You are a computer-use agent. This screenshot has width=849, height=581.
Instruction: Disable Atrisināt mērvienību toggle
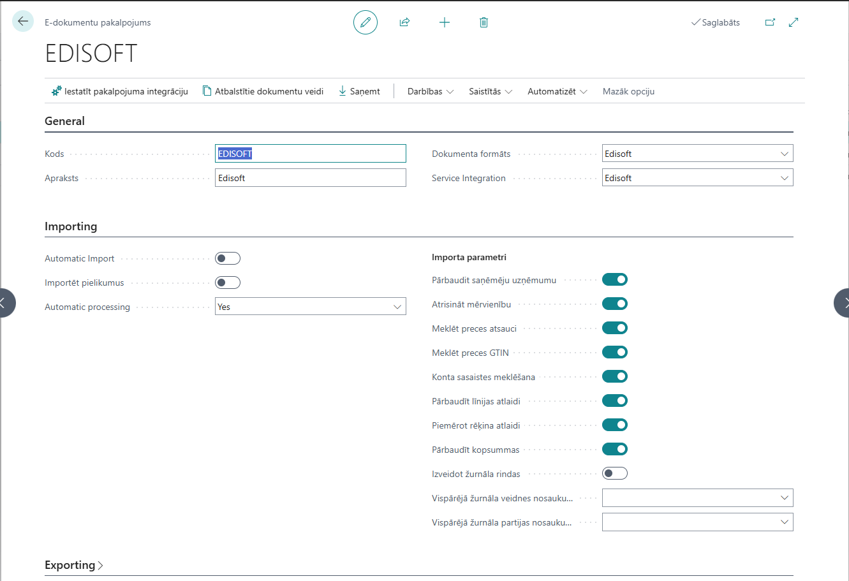point(615,304)
